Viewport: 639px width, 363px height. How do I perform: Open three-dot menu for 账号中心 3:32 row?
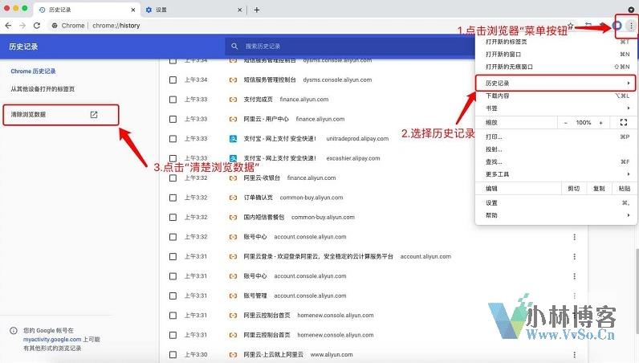click(574, 237)
